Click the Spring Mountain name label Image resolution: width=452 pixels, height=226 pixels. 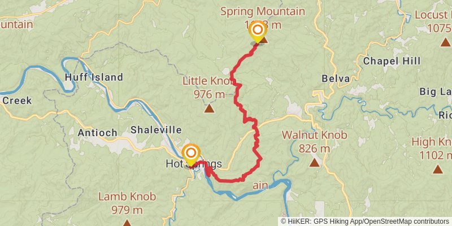pos(263,11)
